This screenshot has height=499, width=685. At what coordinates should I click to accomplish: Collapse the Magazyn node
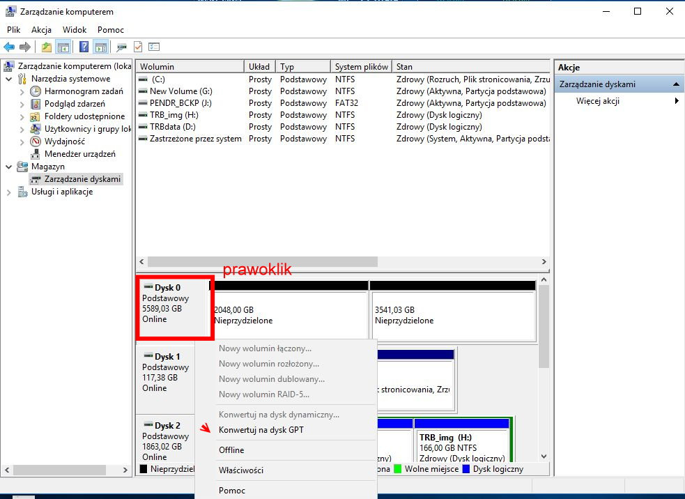pyautogui.click(x=9, y=167)
